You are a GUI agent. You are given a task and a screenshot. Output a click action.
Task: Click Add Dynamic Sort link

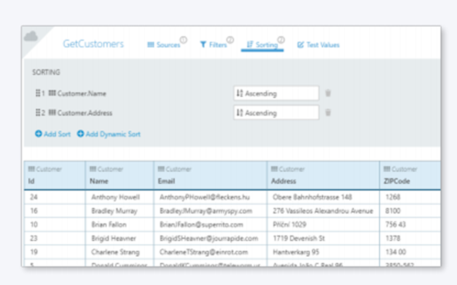(108, 134)
